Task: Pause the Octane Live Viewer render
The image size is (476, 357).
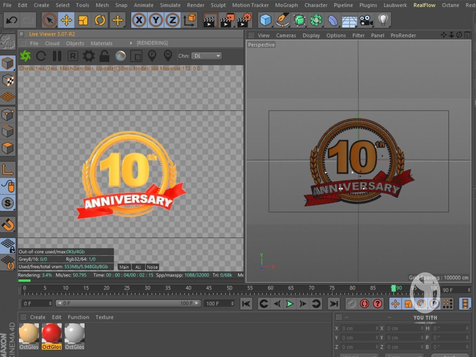Action: coord(57,56)
